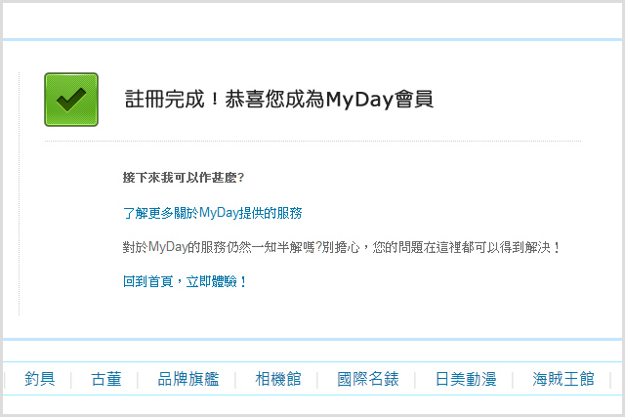Click the dotted divider below the heading
625x417 pixels.
tap(312, 142)
